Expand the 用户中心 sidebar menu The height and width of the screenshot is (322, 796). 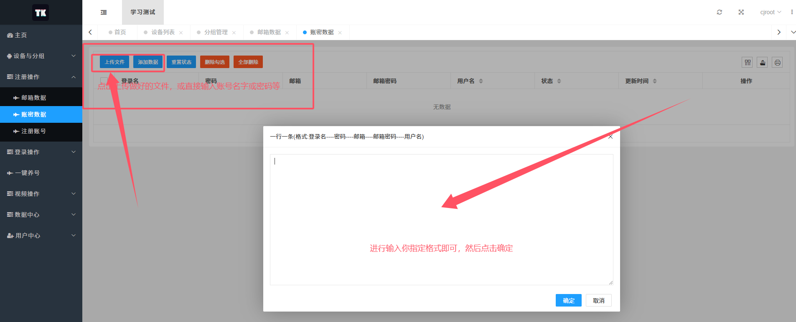[x=41, y=236]
